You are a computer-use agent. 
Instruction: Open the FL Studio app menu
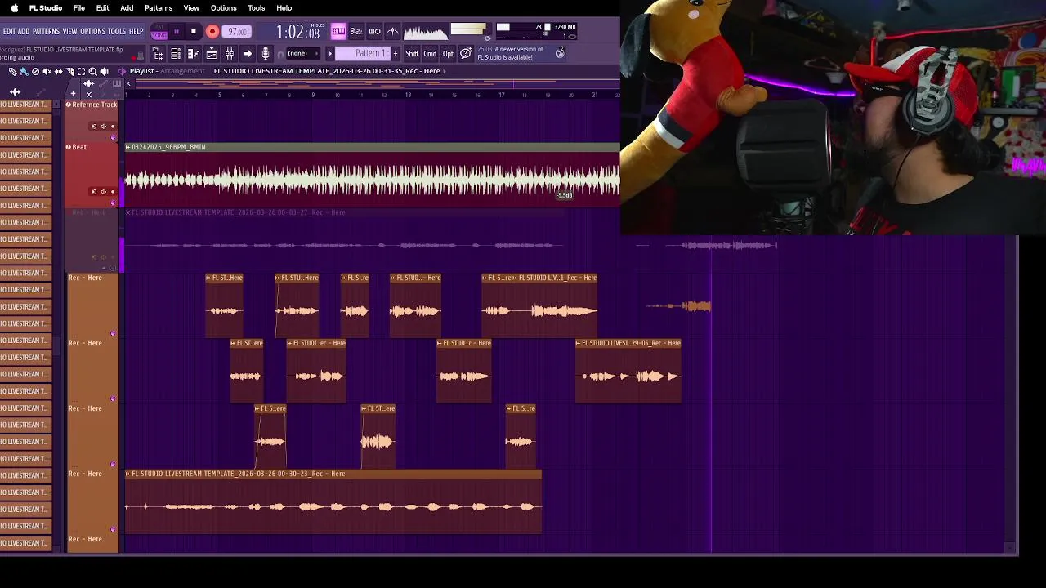[x=46, y=8]
